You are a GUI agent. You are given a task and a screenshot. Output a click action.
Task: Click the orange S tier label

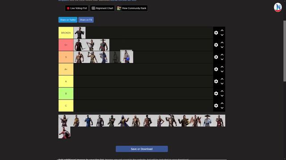(66, 57)
